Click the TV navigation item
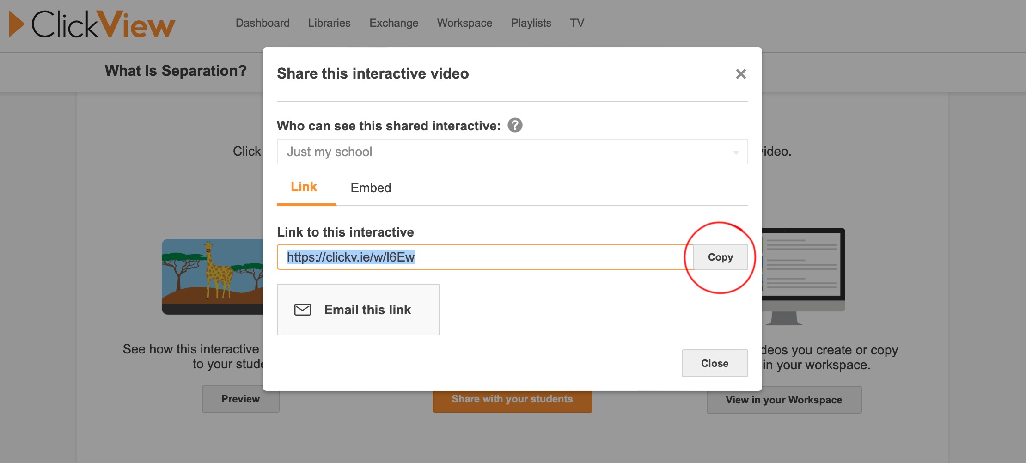This screenshot has height=463, width=1026. click(x=577, y=23)
